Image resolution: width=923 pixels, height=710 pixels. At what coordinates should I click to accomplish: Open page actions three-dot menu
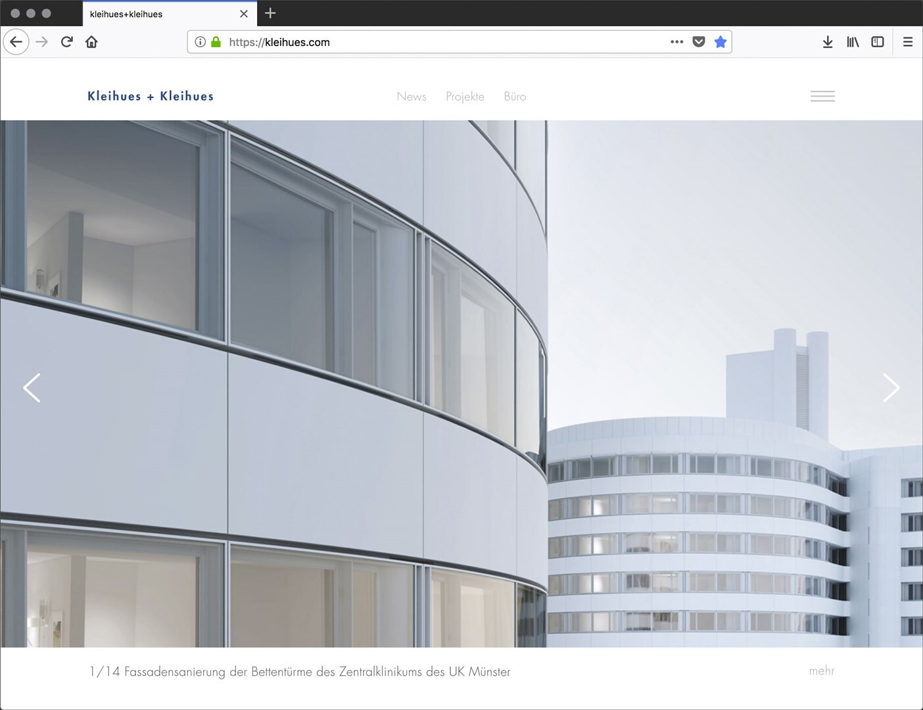tap(676, 42)
